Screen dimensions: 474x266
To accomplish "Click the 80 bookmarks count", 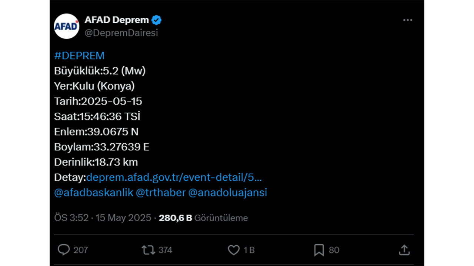I will tap(334, 250).
